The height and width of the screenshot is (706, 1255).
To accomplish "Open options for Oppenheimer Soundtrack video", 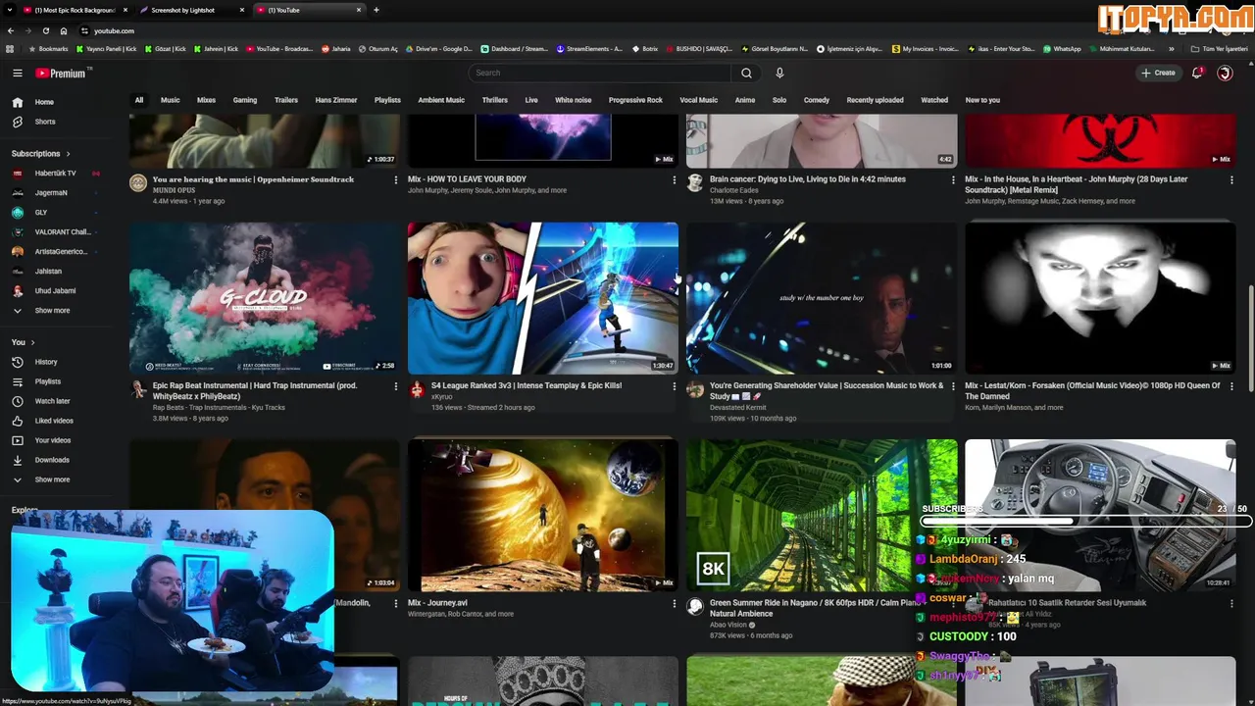I will click(396, 179).
